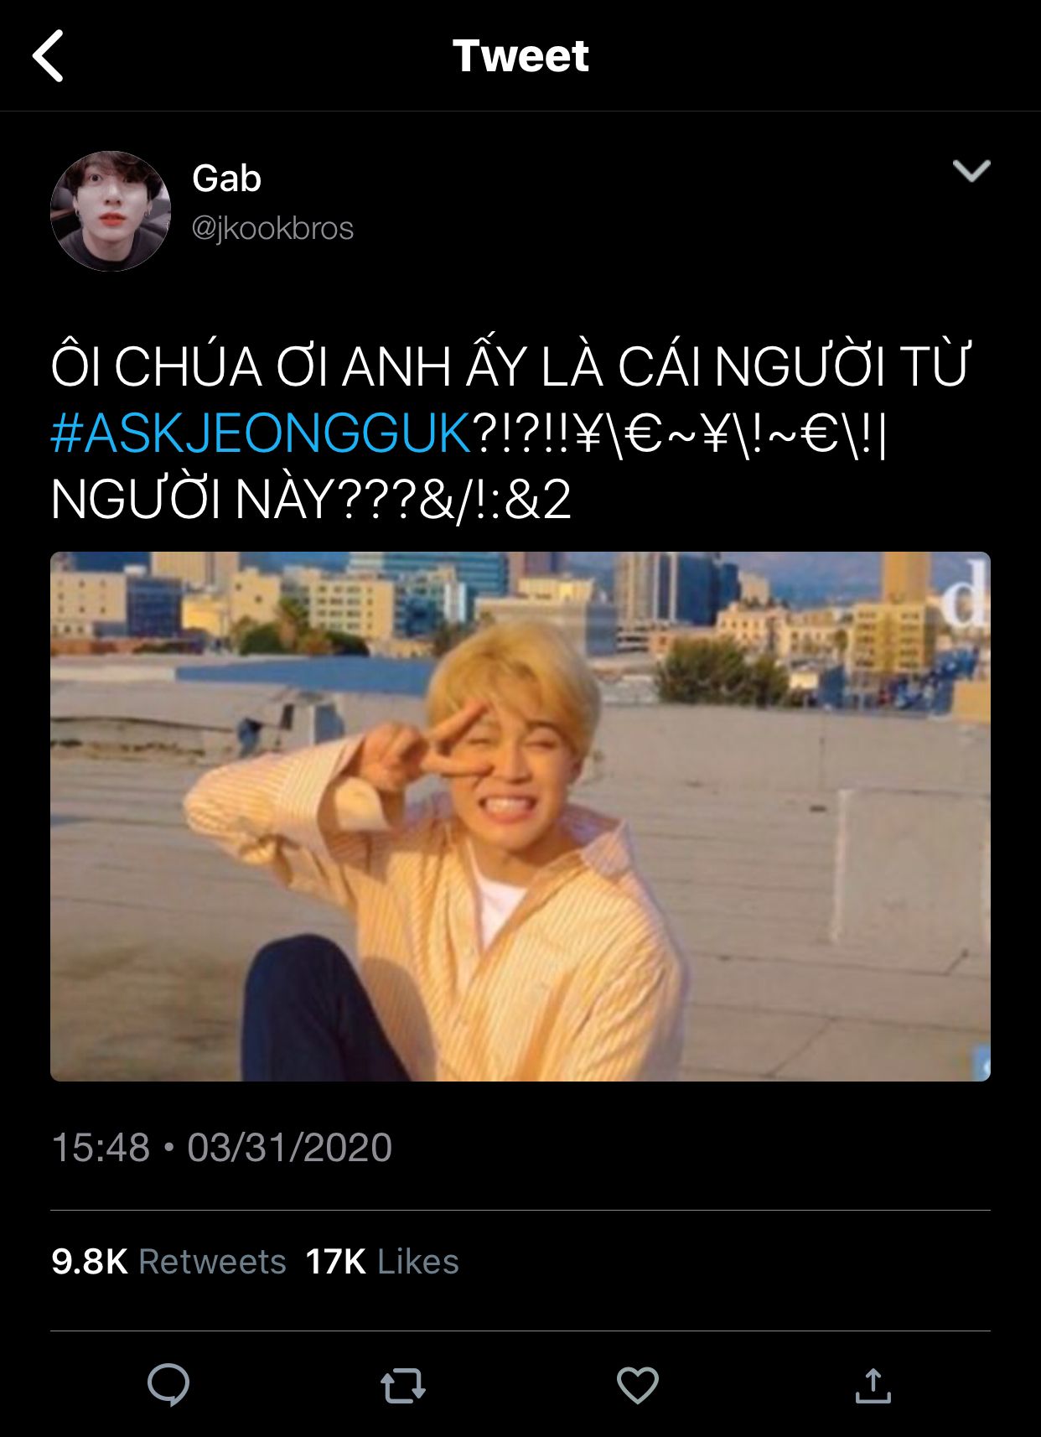Go back using the arrow icon
The height and width of the screenshot is (1437, 1041).
coord(48,56)
